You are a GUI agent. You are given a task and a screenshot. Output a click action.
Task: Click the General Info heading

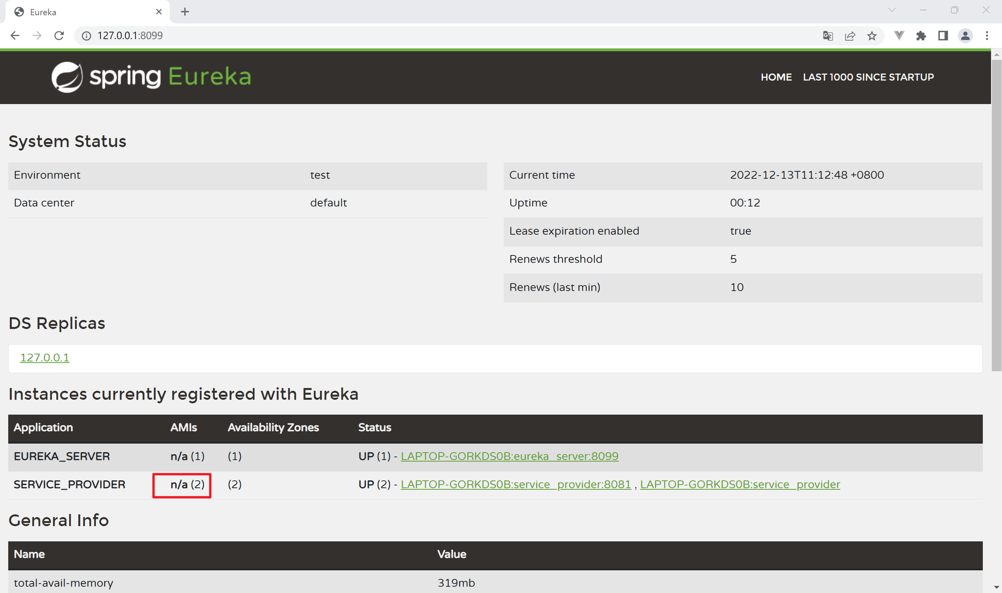[x=59, y=520]
